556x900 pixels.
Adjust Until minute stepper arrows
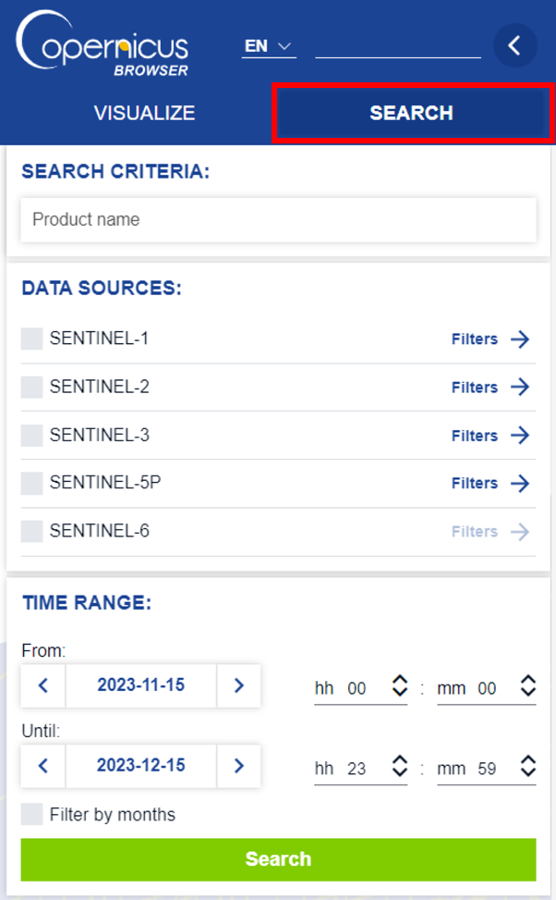528,766
